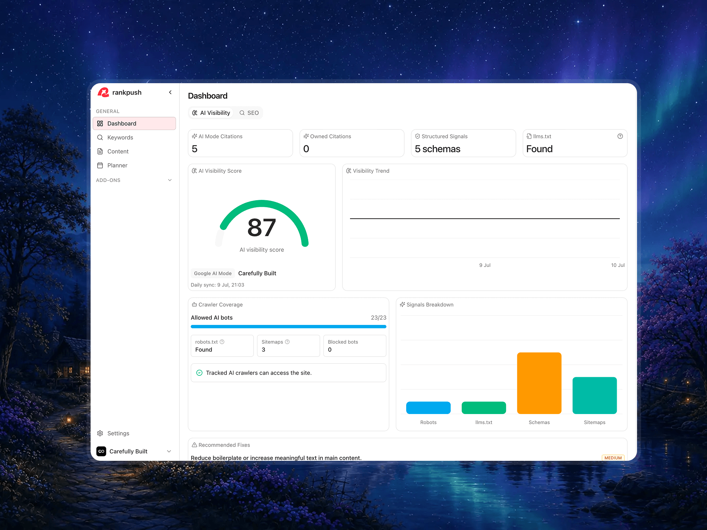
Task: Click the Signals Breakdown sparkle icon
Action: (402, 305)
